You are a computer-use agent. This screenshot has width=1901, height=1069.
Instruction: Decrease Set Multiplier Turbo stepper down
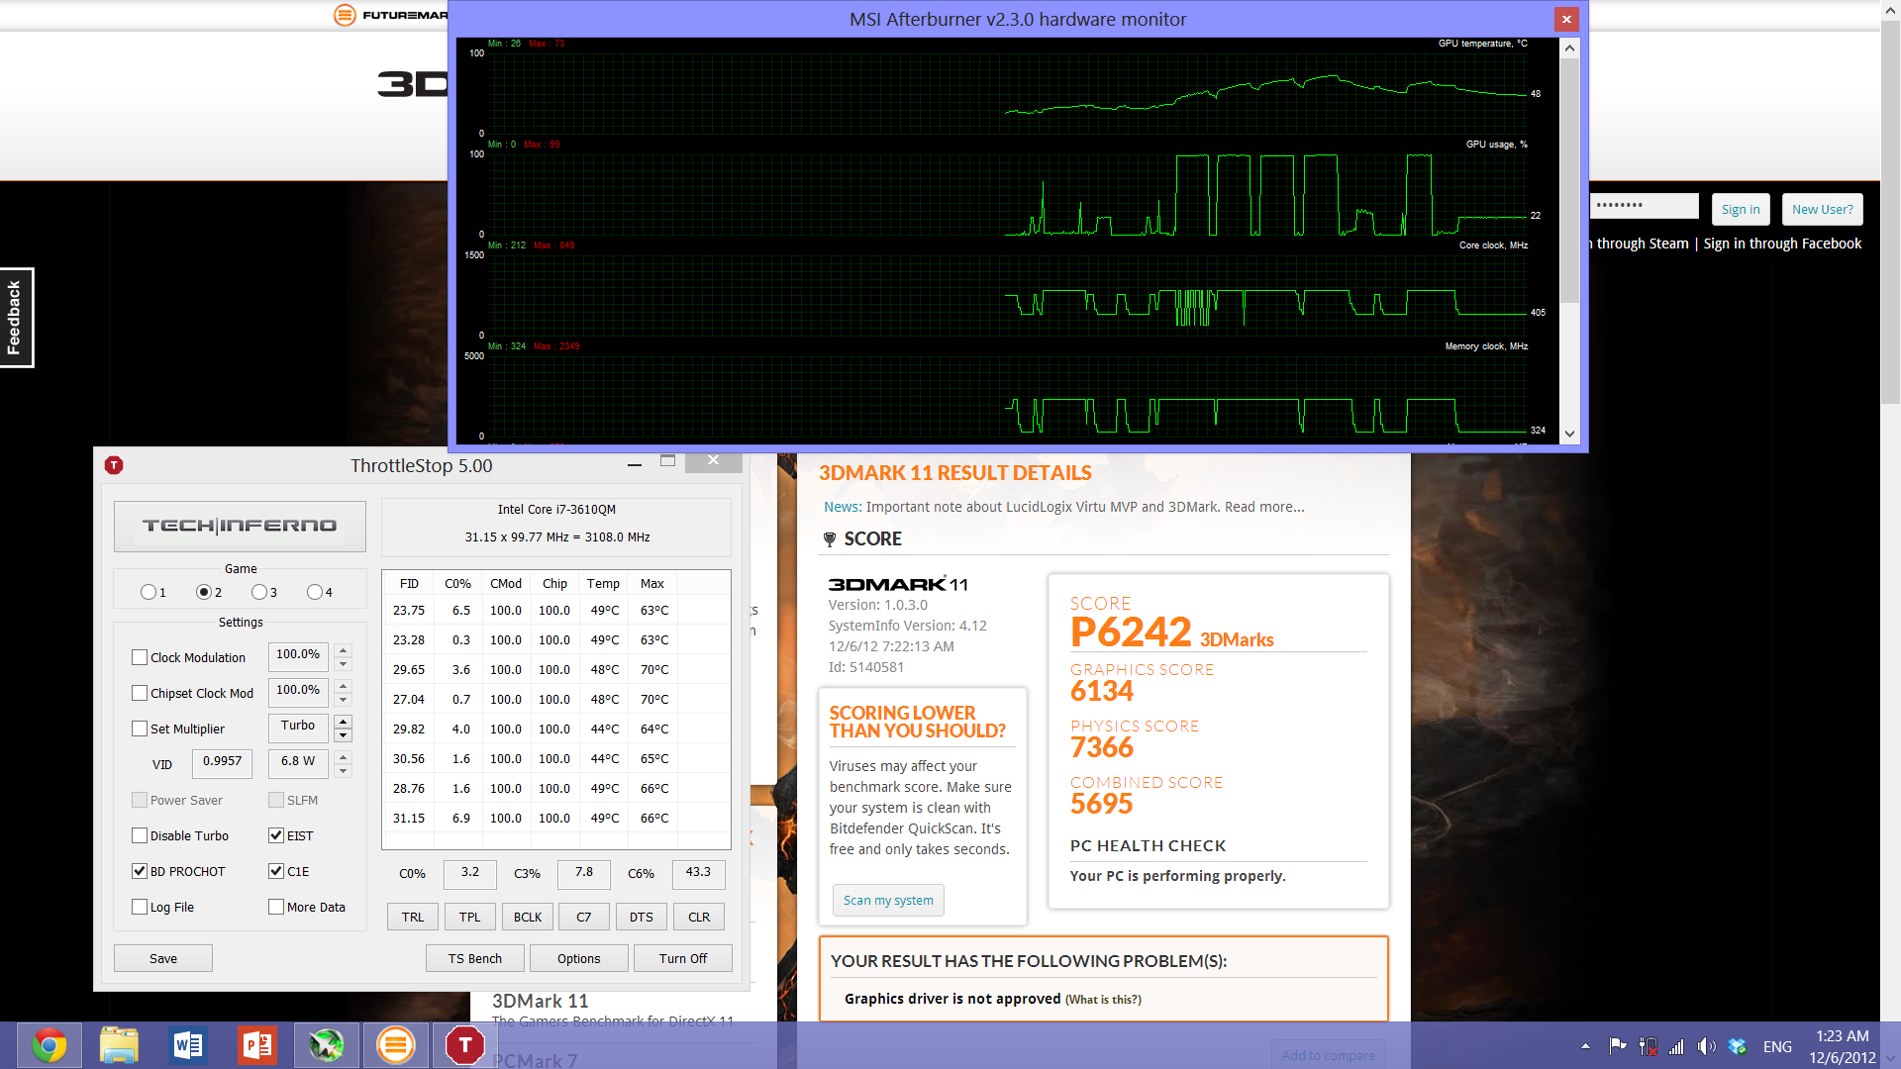(x=344, y=735)
